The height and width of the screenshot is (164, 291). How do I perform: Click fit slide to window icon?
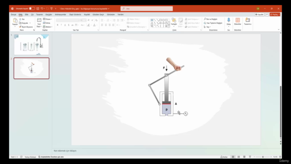coord(280,157)
